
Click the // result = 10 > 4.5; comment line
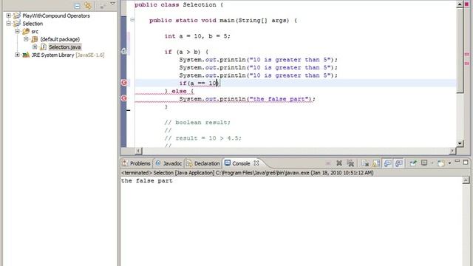pyautogui.click(x=203, y=138)
